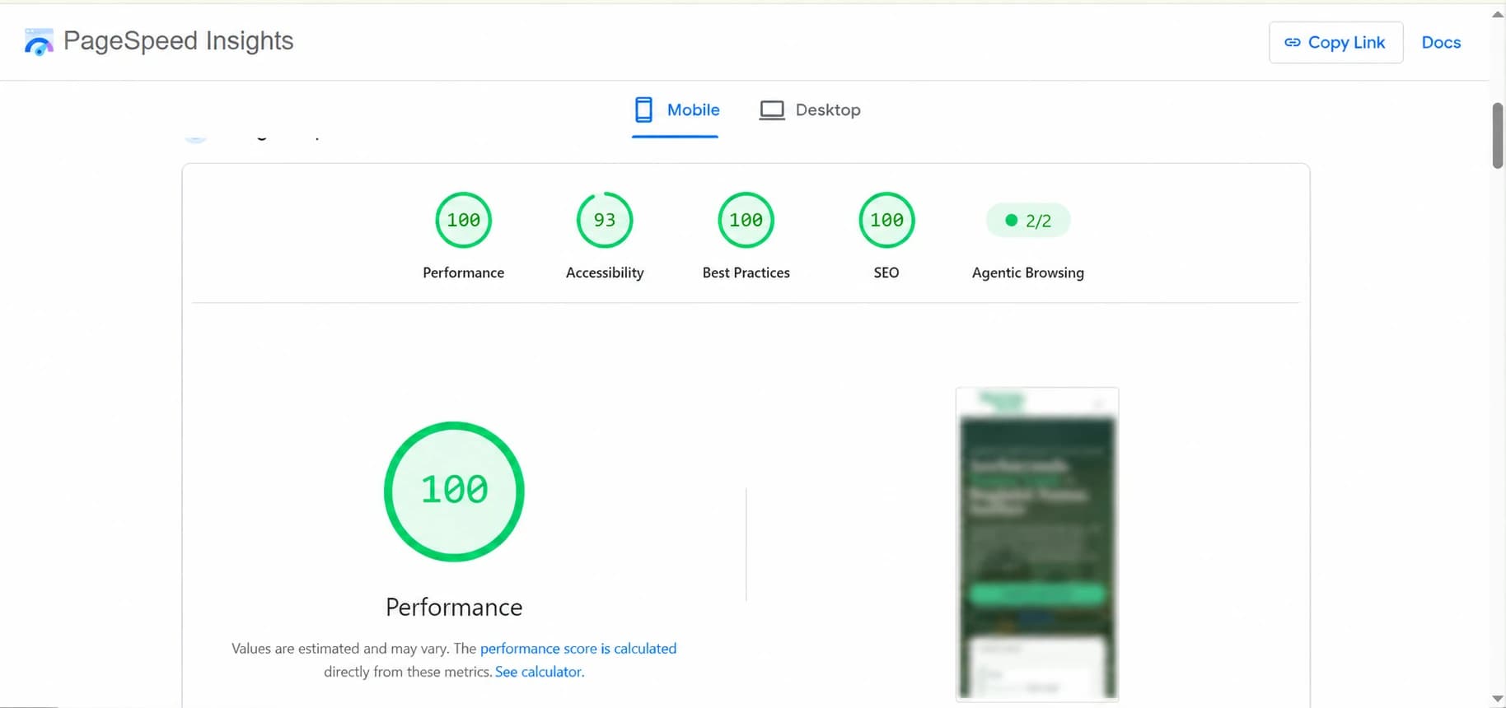This screenshot has height=708, width=1506.
Task: Select the Accessibility 93 score gauge
Action: pos(605,220)
